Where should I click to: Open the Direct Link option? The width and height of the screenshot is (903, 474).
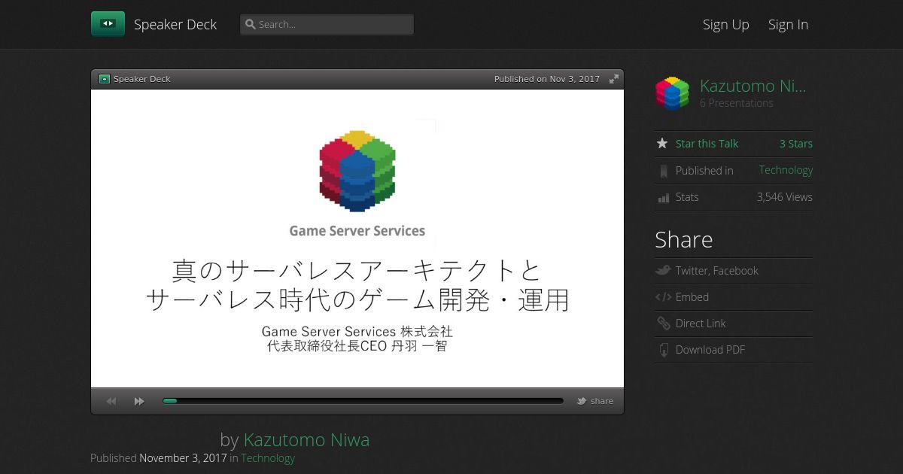coord(701,324)
